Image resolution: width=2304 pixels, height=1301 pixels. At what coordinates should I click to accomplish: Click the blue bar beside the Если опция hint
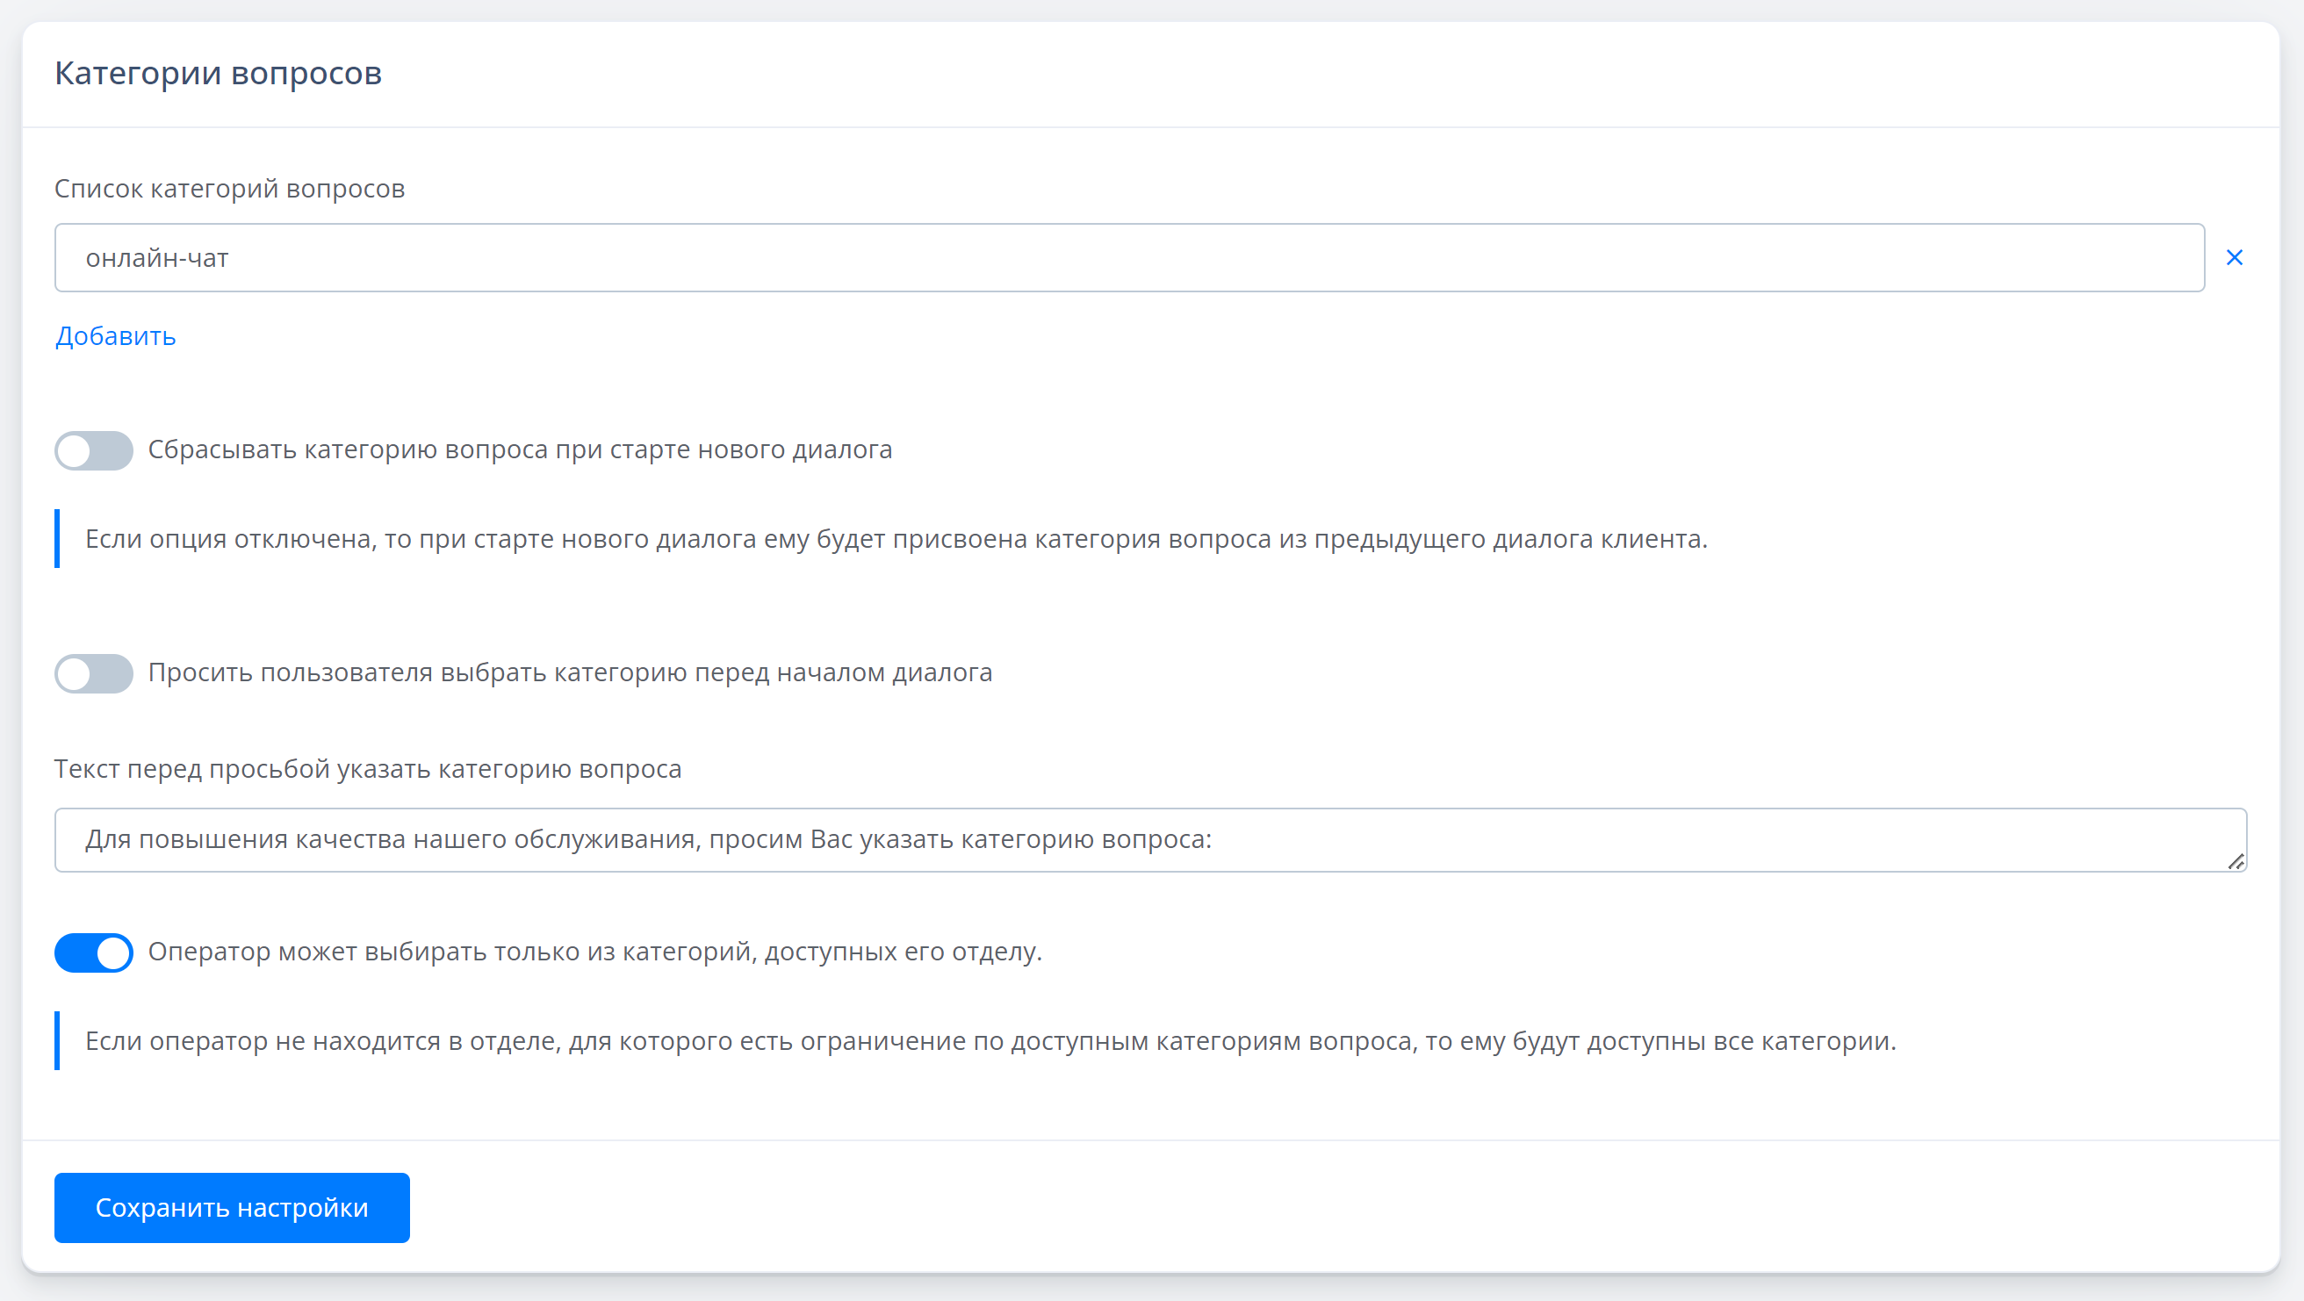[57, 538]
